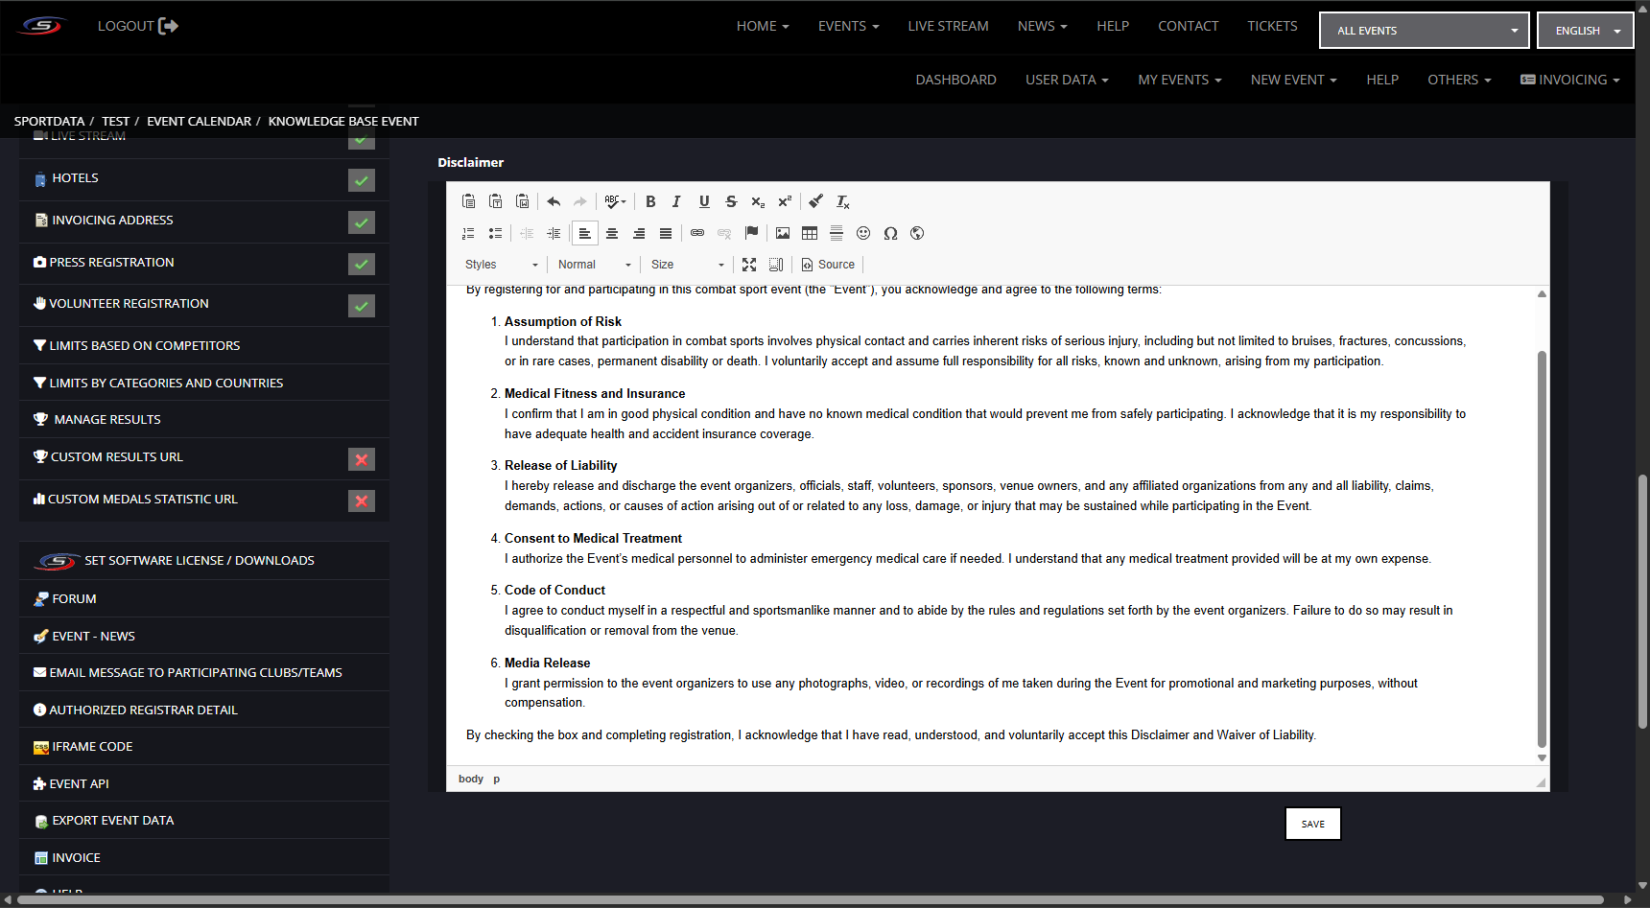Toggle left text alignment
The width and height of the screenshot is (1650, 908).
[585, 233]
